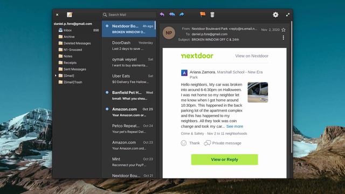The image size is (345, 194).
Task: Open the Banfield Pet H... message
Action: (129, 95)
